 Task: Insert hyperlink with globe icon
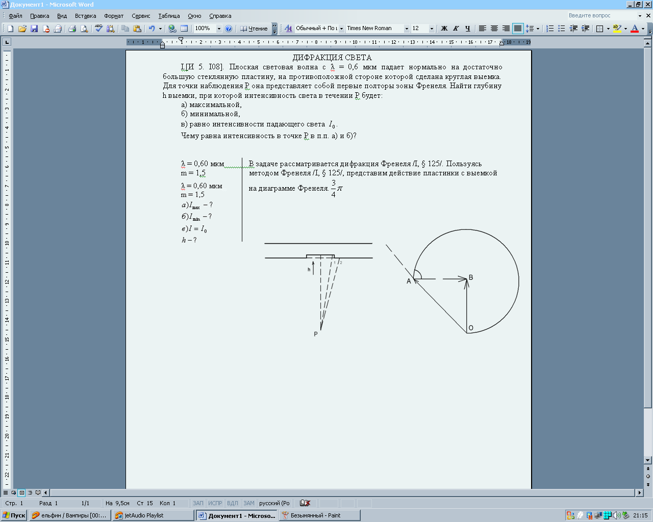point(172,29)
